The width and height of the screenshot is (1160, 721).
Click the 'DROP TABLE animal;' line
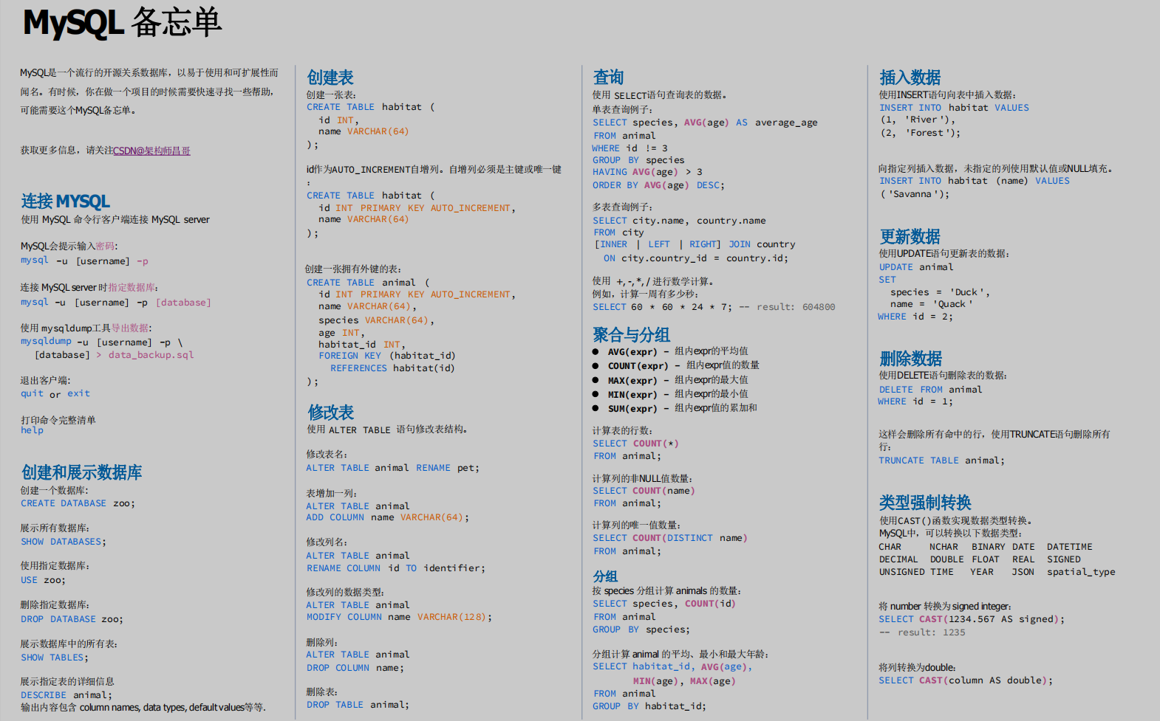[358, 705]
